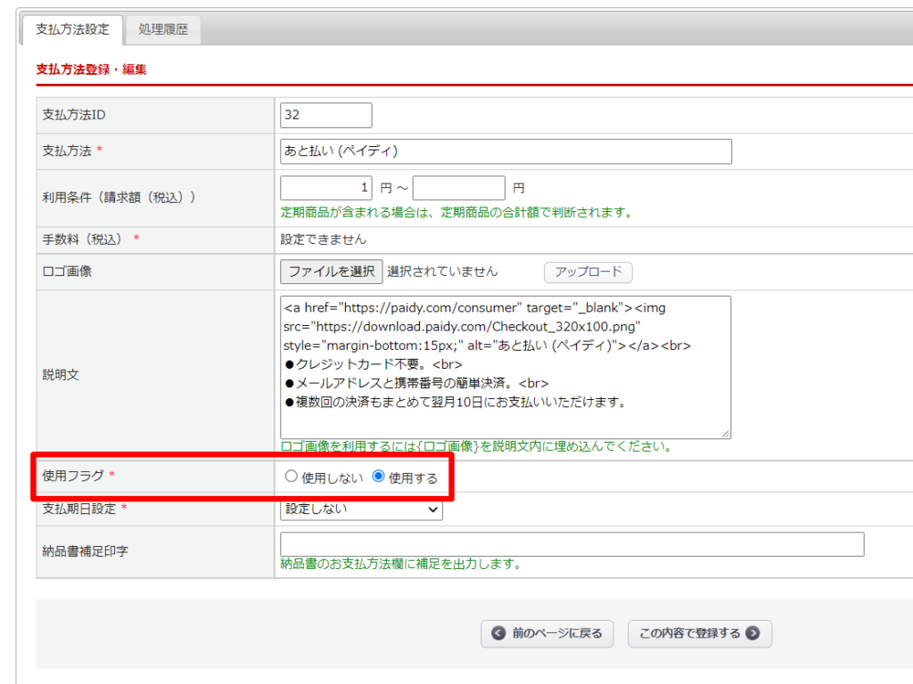Screen dimensions: 913x684
Task: Click the 支払方法登録・編集 section heading
Action: 91,69
